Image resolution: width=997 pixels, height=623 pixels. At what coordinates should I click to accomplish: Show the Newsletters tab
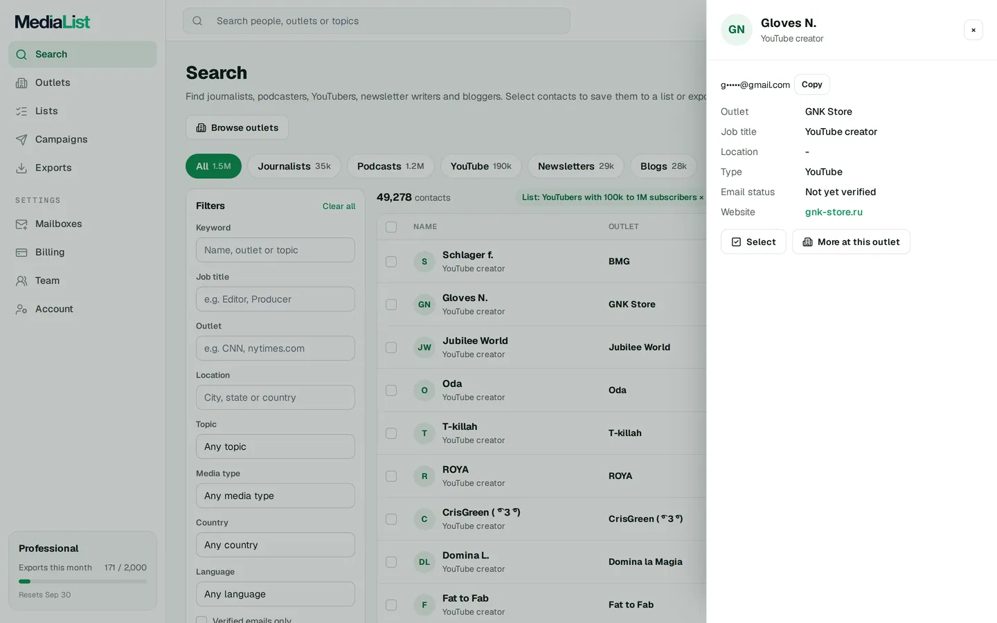(x=576, y=166)
